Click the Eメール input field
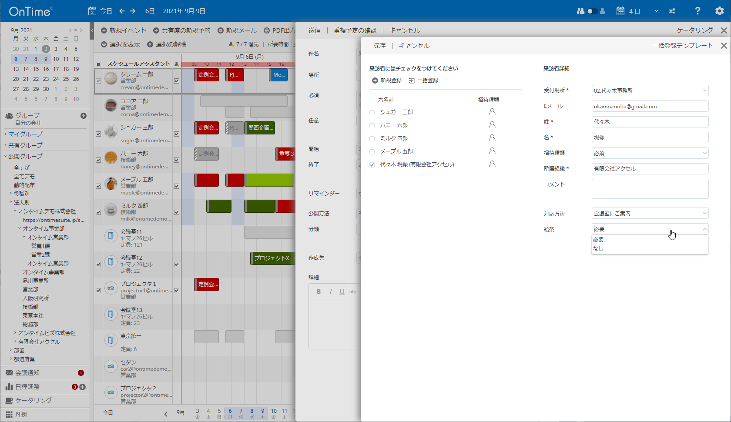Image resolution: width=731 pixels, height=422 pixels. (x=650, y=106)
